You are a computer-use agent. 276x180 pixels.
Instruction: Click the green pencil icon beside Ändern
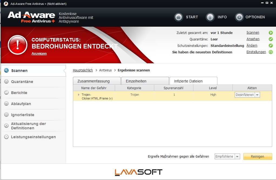[x=271, y=46]
